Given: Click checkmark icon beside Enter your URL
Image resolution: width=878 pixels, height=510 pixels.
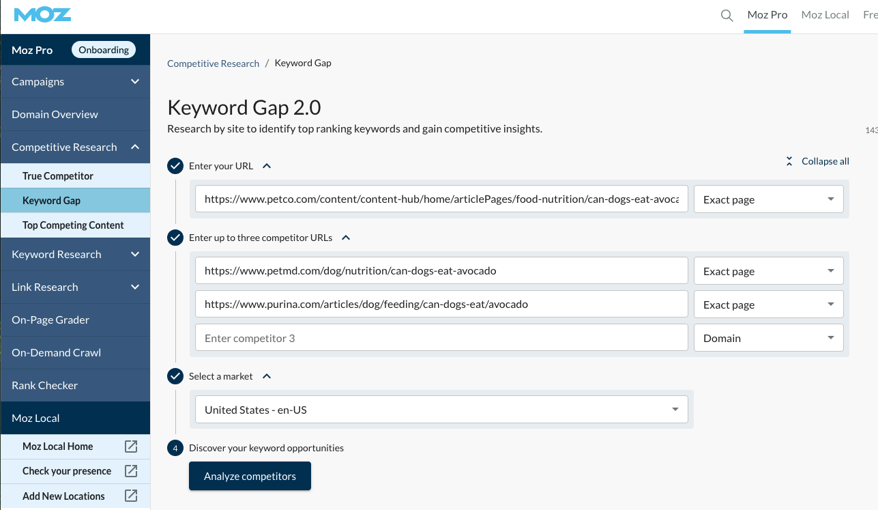Looking at the screenshot, I should (x=175, y=166).
